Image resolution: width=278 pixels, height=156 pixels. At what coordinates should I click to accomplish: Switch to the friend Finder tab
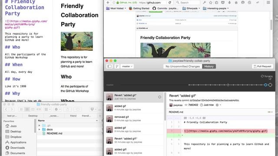73,116
